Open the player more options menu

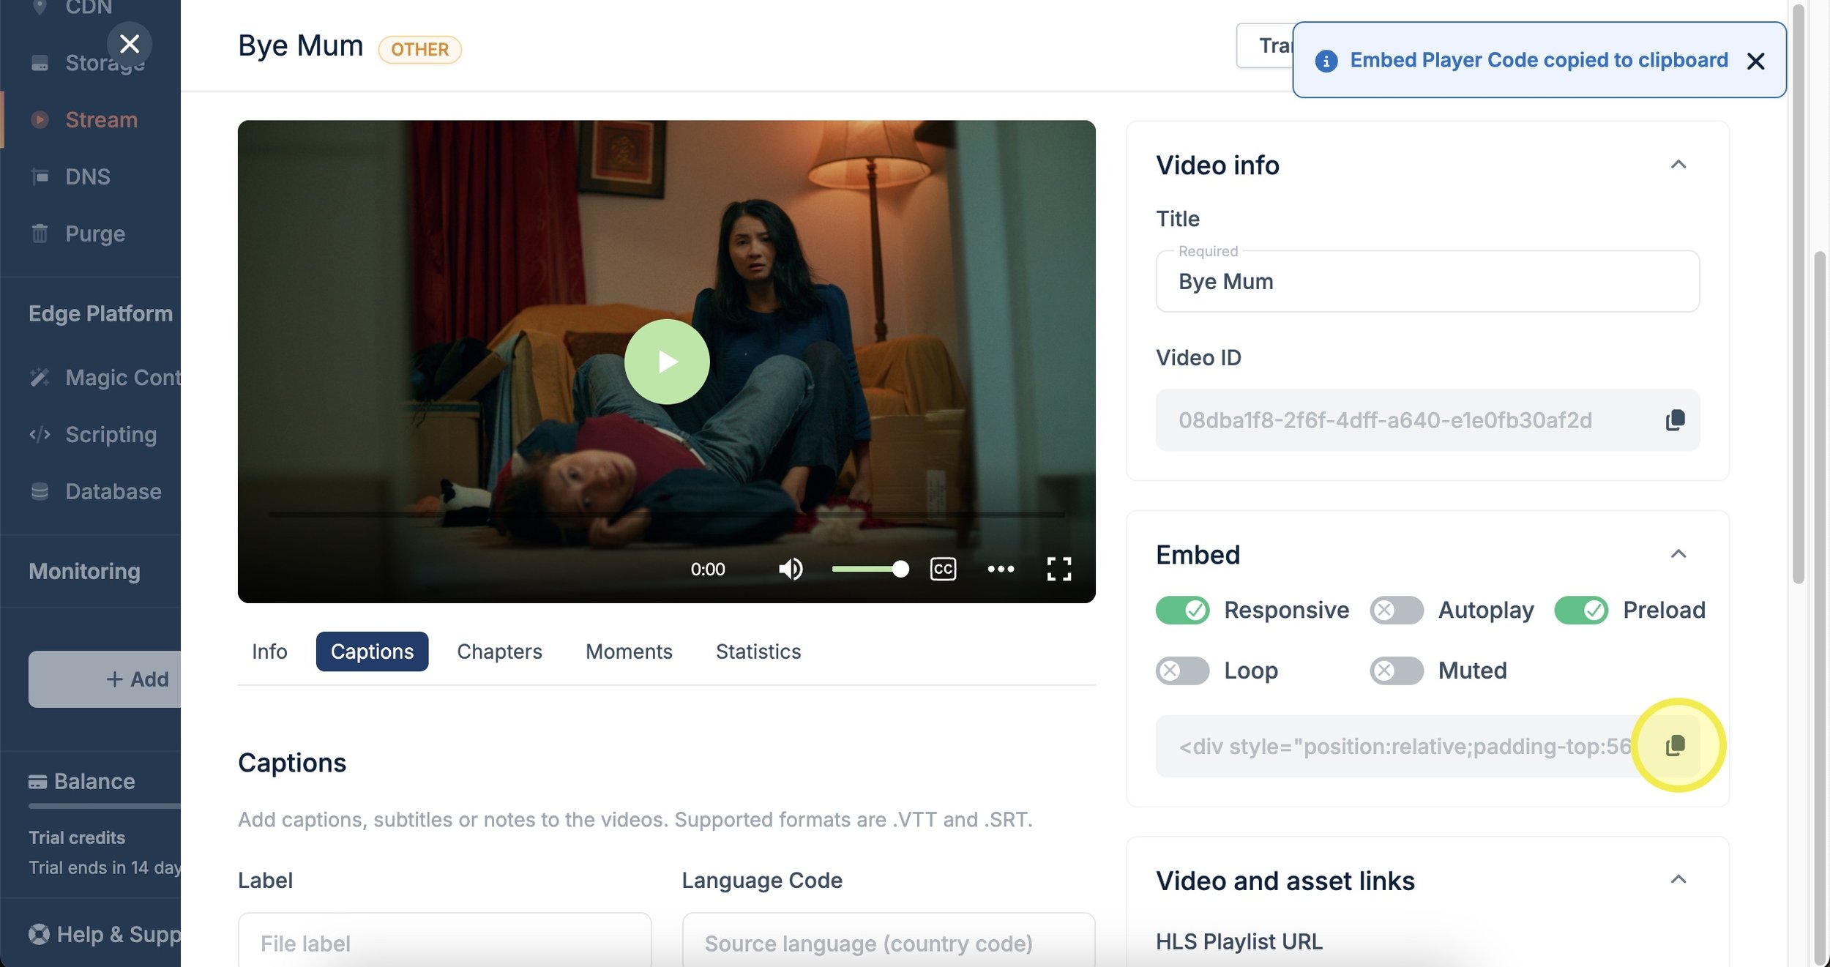click(x=1001, y=569)
